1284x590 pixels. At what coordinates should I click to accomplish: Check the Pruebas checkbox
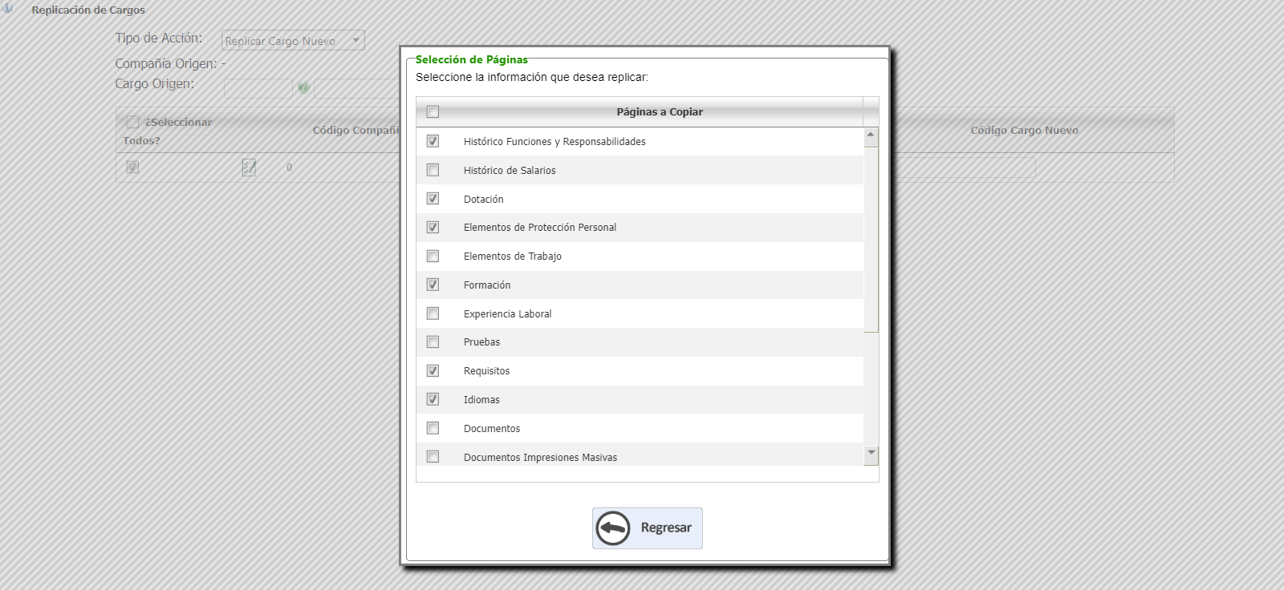coord(433,342)
